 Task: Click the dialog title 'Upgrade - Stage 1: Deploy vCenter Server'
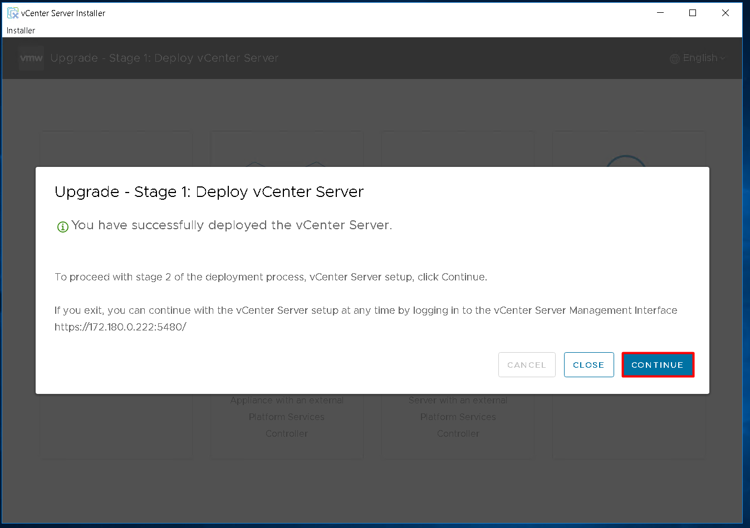(209, 192)
